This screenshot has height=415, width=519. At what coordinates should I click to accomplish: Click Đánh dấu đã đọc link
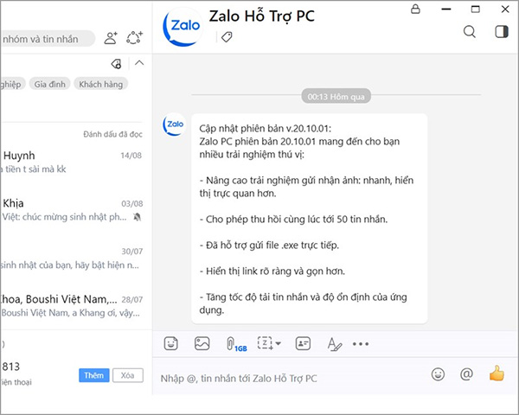[x=112, y=134]
